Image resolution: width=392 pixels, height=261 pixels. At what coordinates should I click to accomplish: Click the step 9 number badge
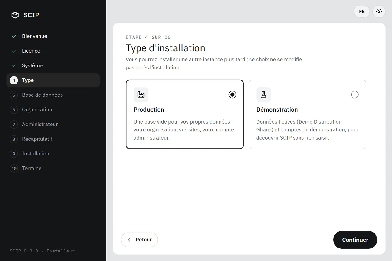pos(14,154)
